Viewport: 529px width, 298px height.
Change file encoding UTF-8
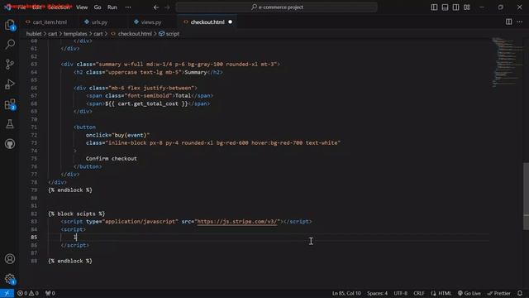coord(400,293)
